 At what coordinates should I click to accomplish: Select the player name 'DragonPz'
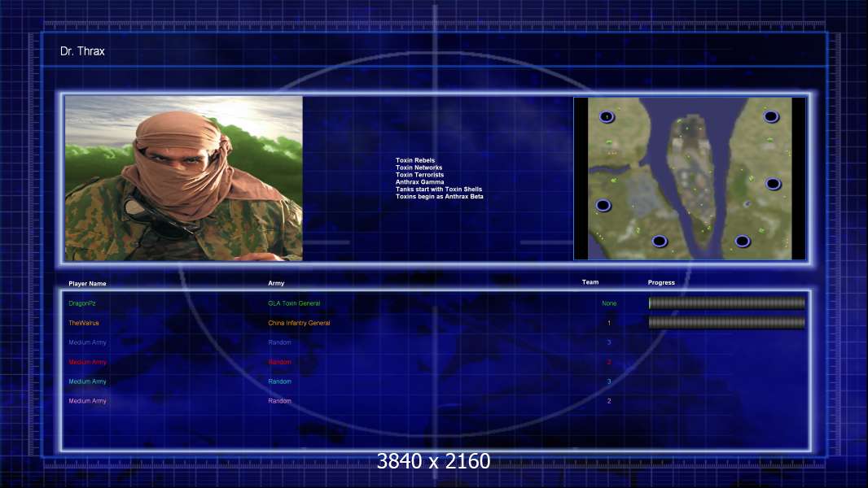pos(82,303)
